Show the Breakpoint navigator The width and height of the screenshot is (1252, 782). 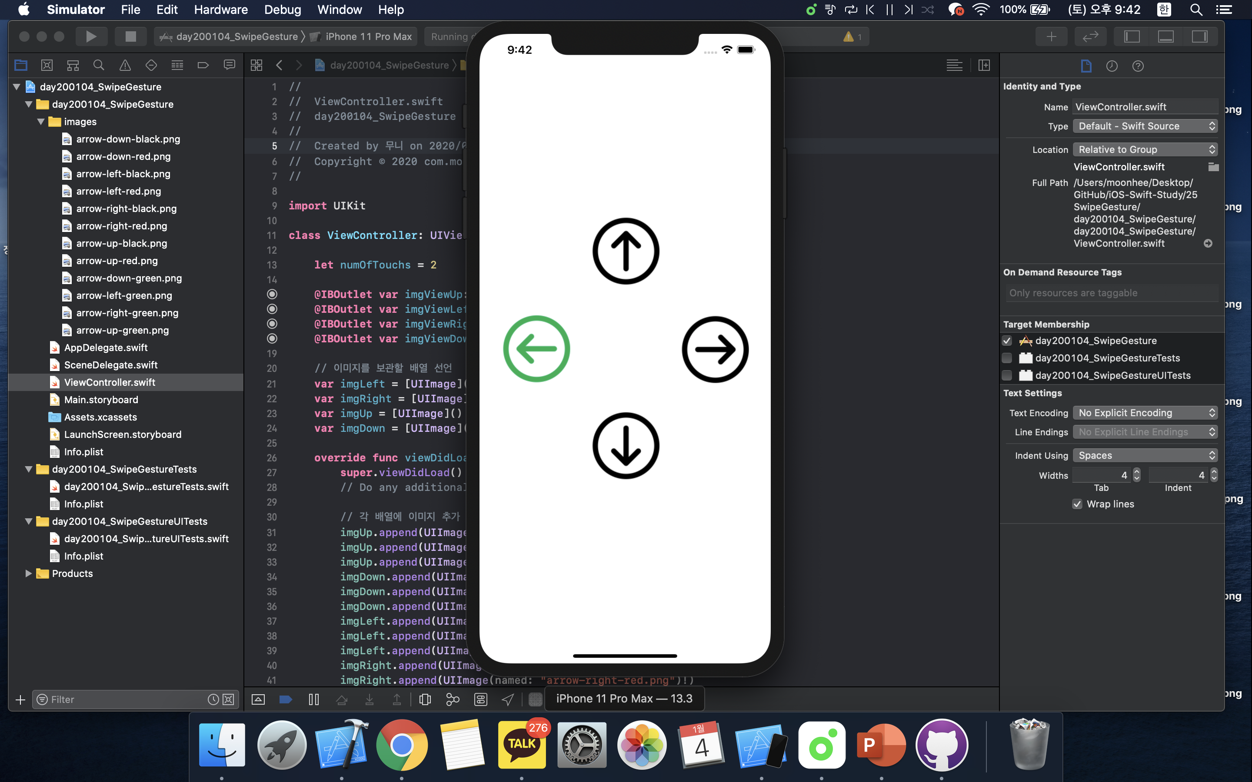click(x=203, y=65)
